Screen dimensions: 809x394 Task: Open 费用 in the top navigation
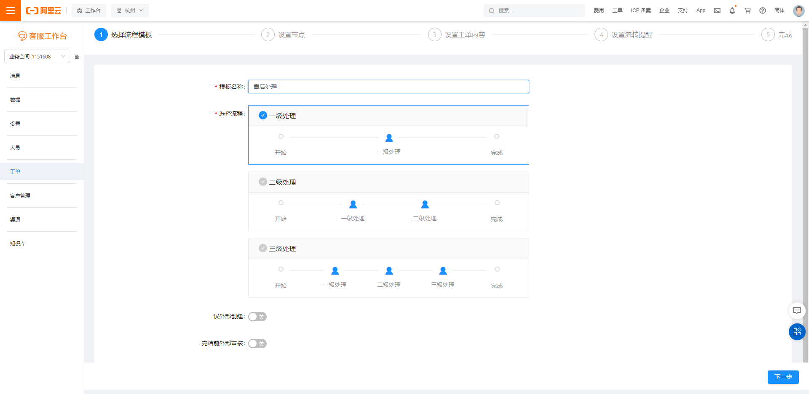pyautogui.click(x=599, y=11)
